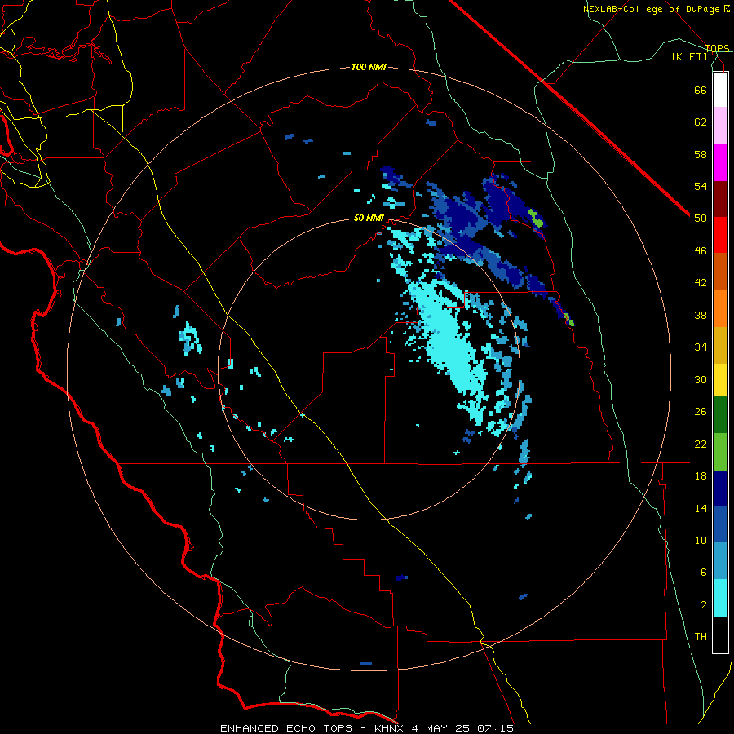
Task: Click the '34' legend value
Action: click(701, 347)
